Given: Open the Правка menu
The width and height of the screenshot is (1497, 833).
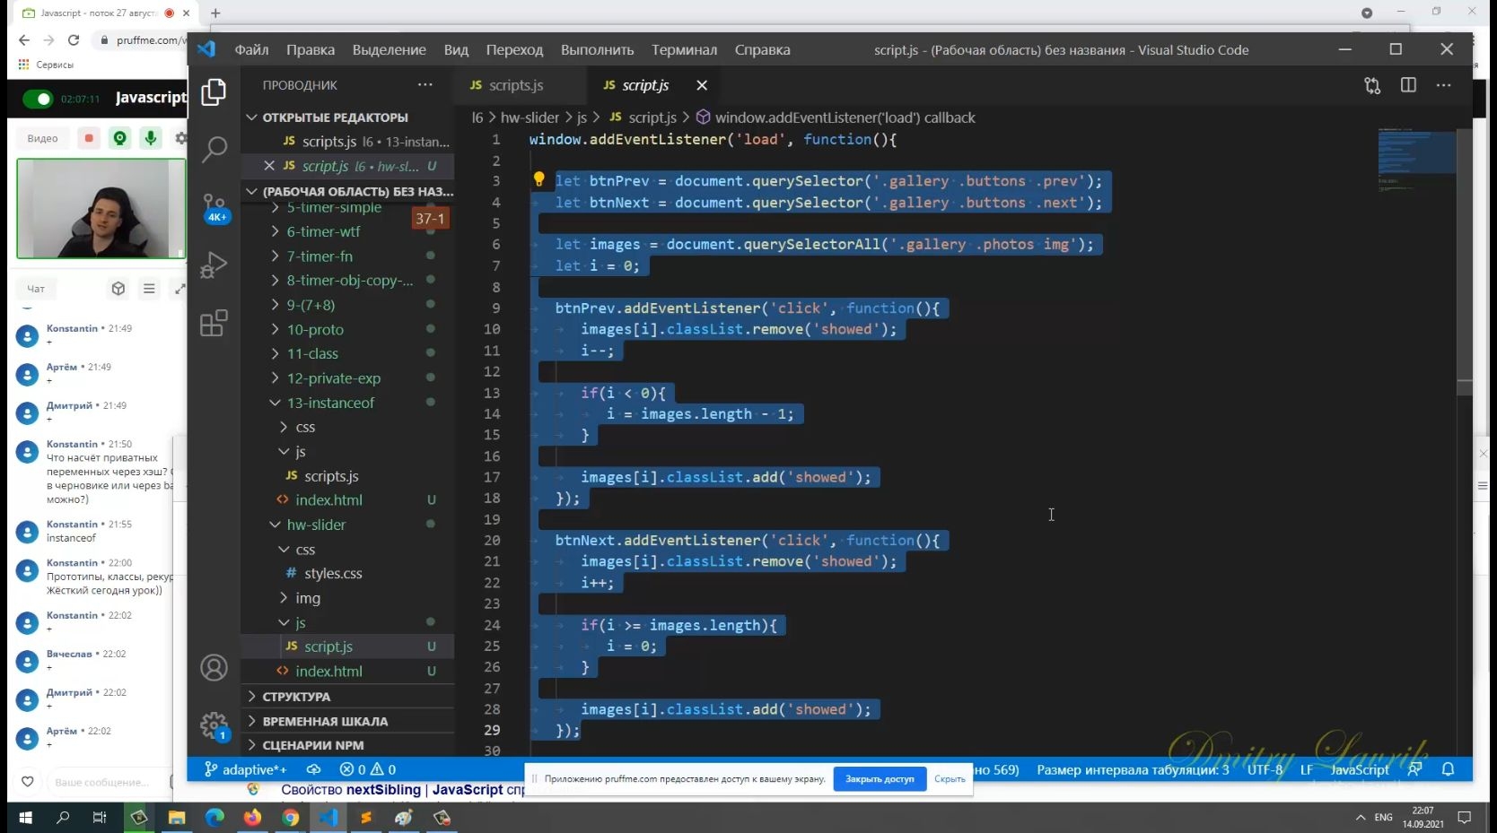Looking at the screenshot, I should pyautogui.click(x=311, y=50).
